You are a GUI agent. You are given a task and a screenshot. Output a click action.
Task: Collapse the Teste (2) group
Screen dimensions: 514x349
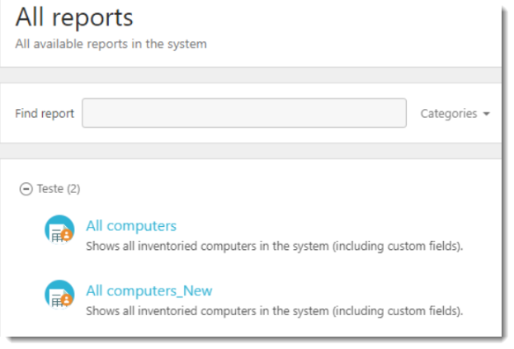(x=26, y=189)
